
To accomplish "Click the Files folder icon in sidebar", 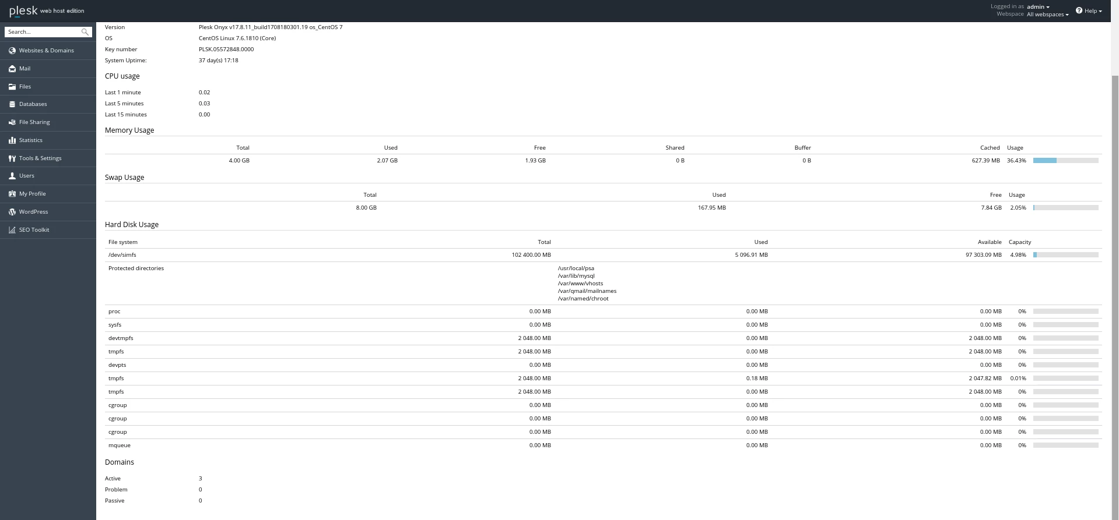I will (12, 87).
